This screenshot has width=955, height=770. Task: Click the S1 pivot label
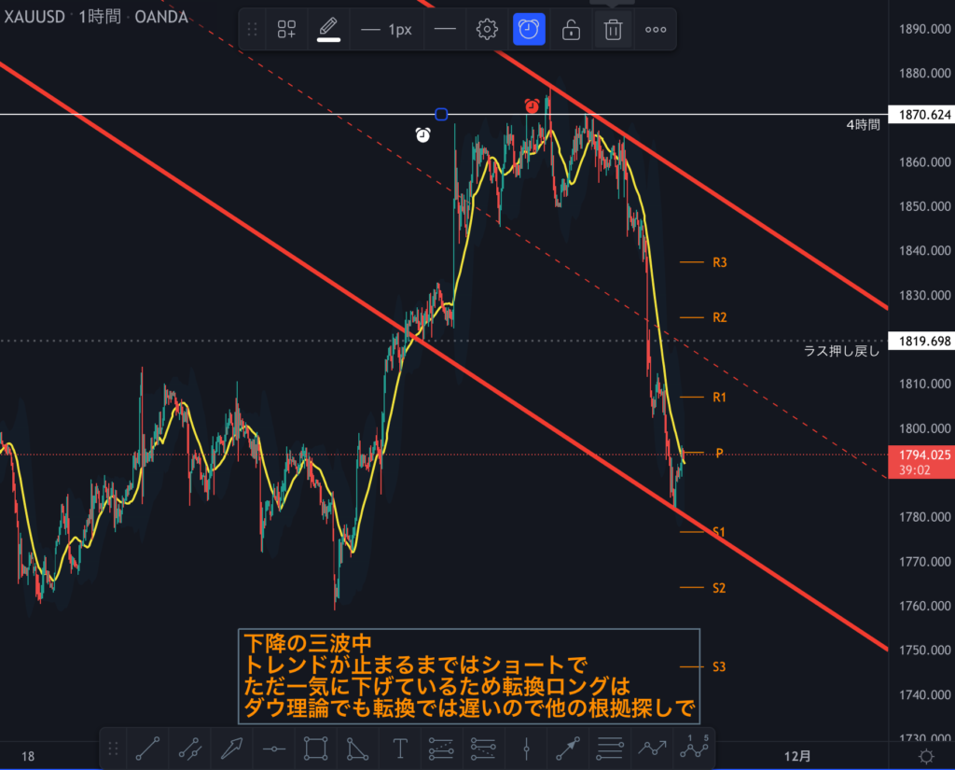[719, 532]
